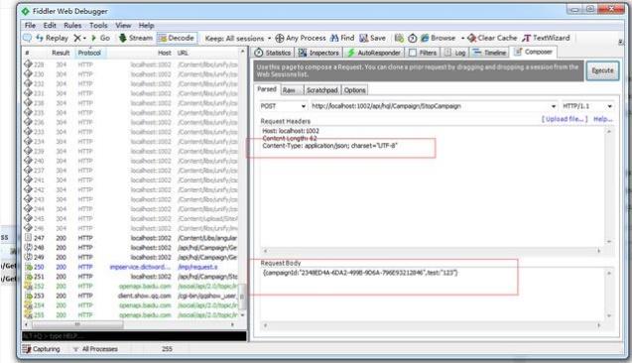The width and height of the screenshot is (632, 363).
Task: Select session row 249
Action: click(131, 258)
